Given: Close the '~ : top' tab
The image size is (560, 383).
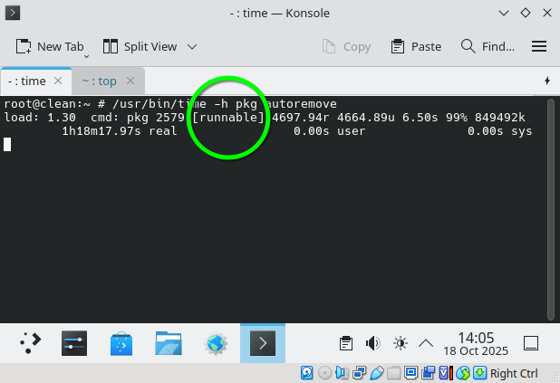Looking at the screenshot, I should 134,81.
